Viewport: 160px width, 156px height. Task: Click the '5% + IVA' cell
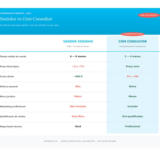click(x=133, y=76)
